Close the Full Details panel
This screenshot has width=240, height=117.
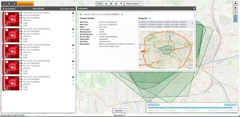coord(194,8)
